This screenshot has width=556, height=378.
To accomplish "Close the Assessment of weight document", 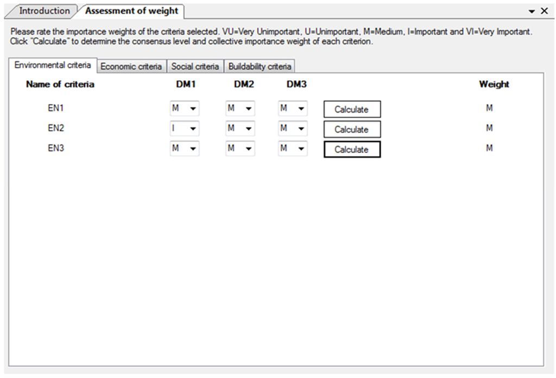I will click(x=544, y=11).
